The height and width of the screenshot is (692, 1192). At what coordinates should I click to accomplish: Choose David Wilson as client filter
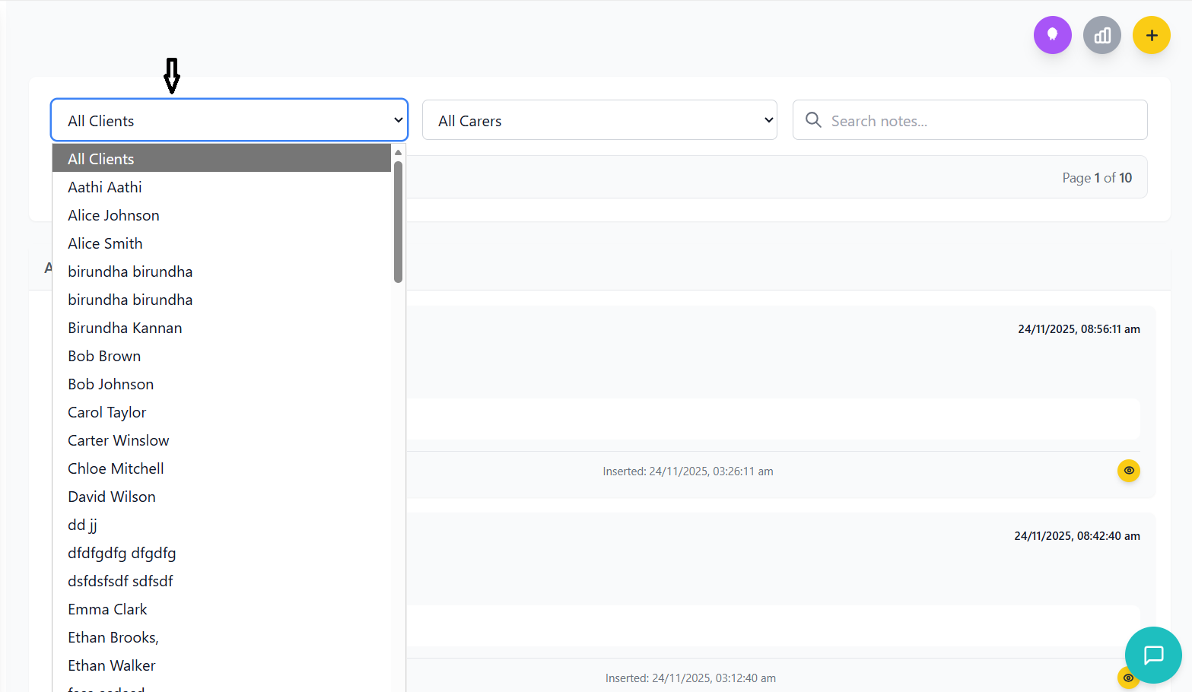[111, 497]
